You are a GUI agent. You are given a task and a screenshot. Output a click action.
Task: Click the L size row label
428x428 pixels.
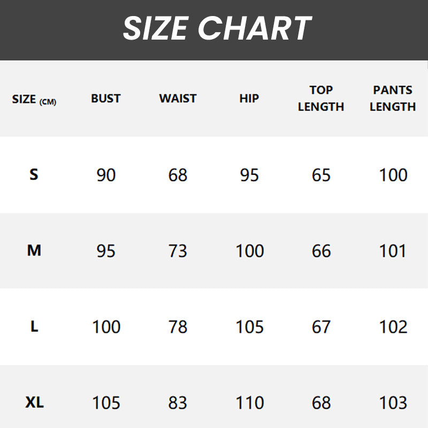coord(34,326)
